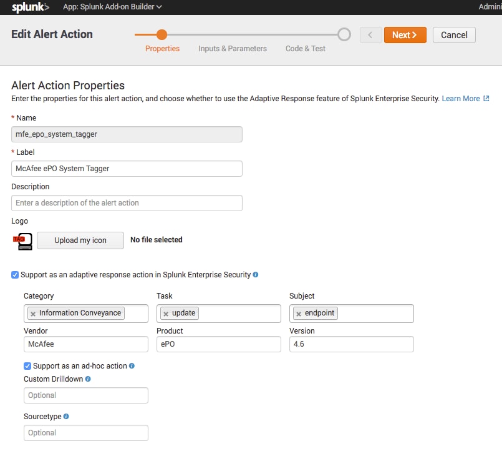Remove the Information Conveyance category tag
502x461 pixels.
point(33,314)
